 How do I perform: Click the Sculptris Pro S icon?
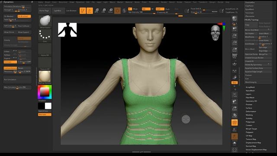pos(124,10)
